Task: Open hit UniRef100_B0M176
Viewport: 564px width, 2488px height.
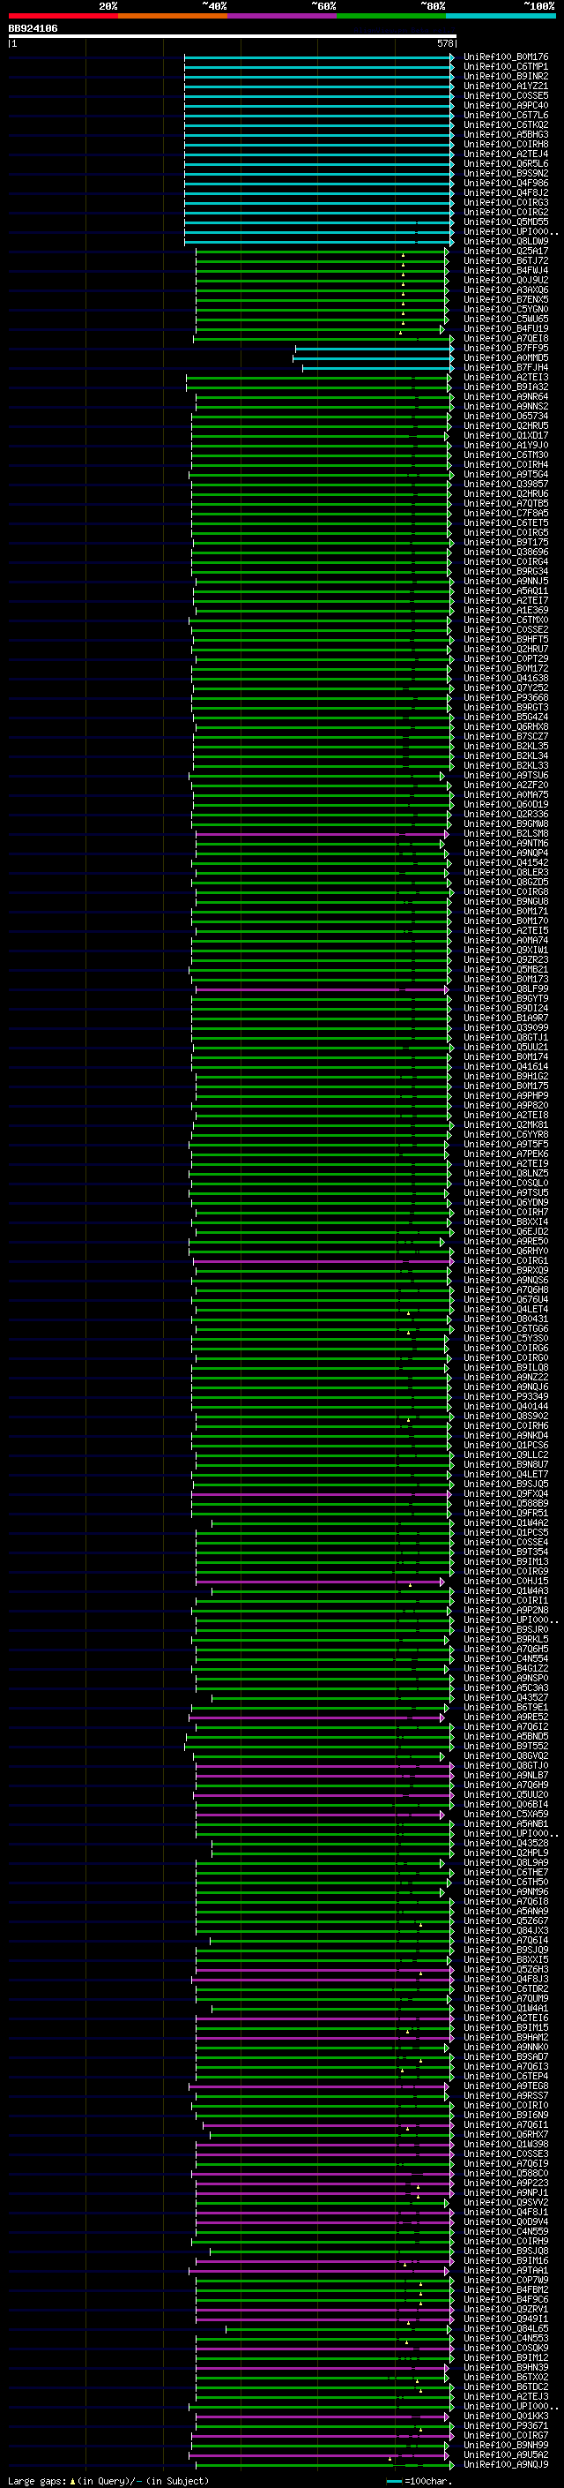Action: tap(505, 57)
